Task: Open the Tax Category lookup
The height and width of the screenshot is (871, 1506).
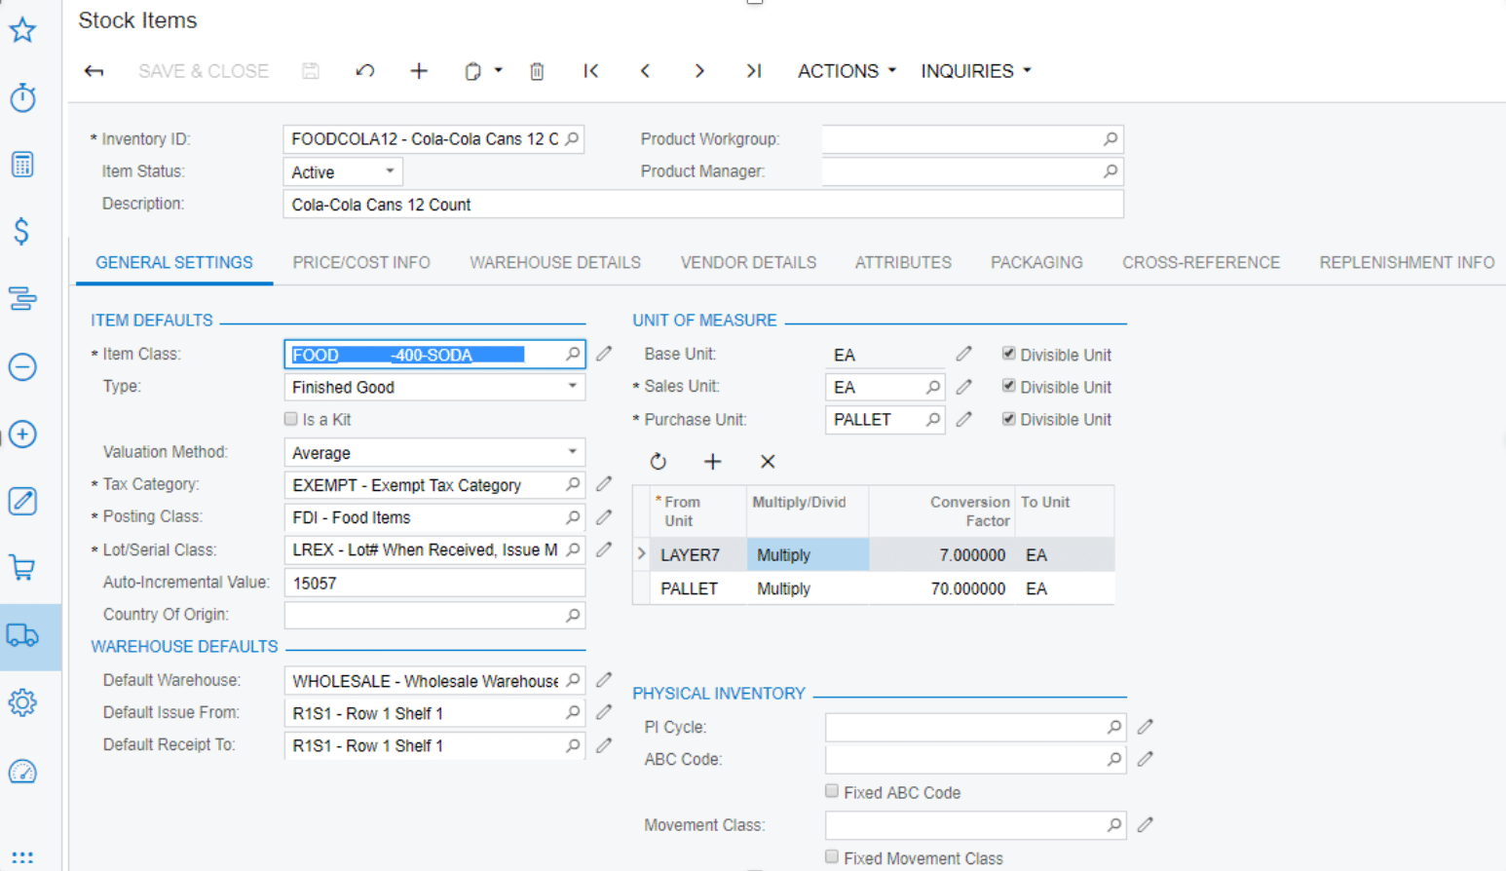Action: (571, 484)
